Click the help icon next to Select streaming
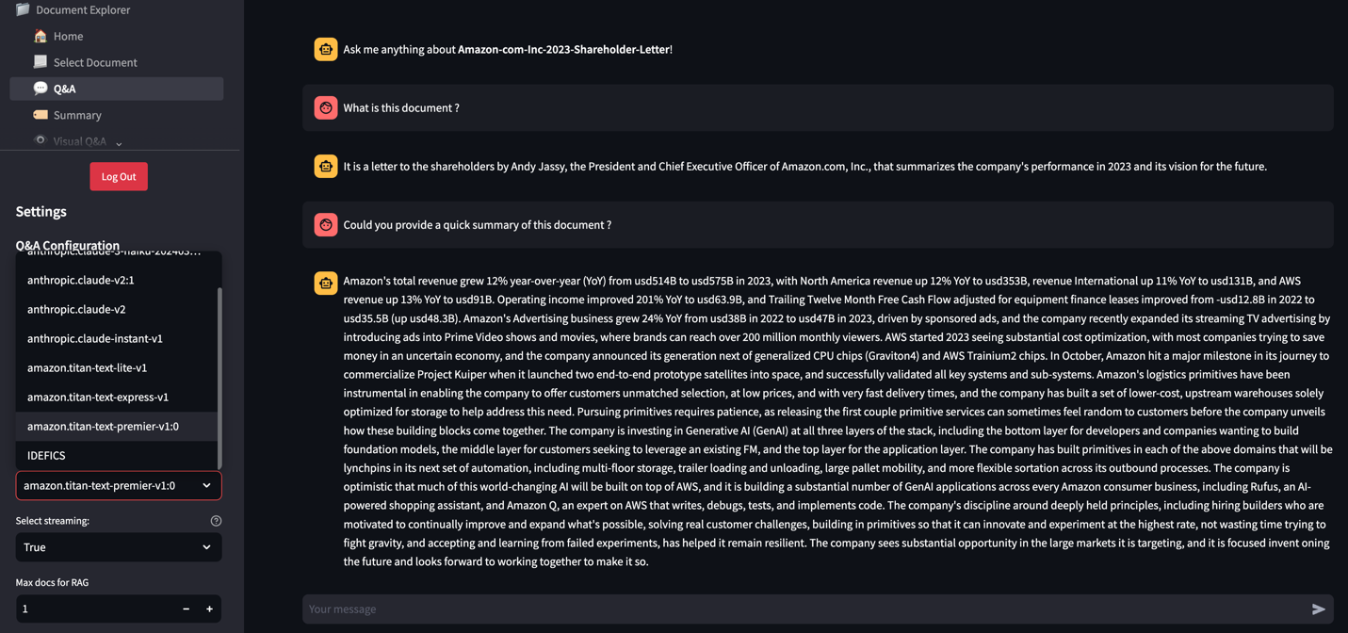This screenshot has width=1348, height=633. coord(216,521)
